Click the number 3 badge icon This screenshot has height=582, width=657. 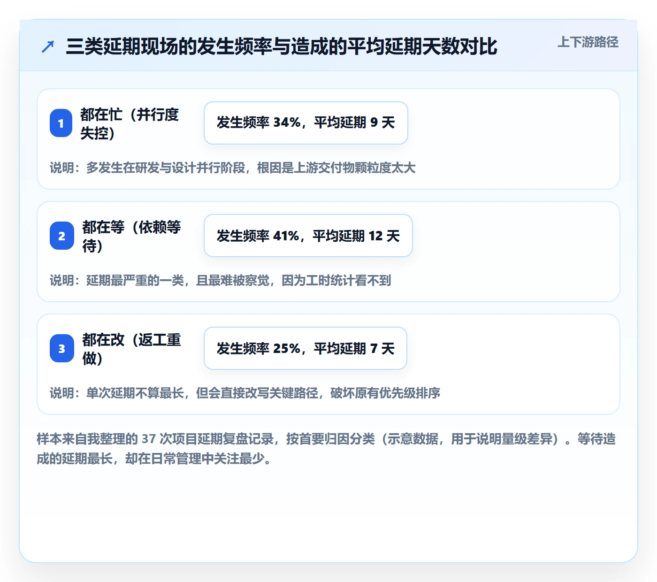point(62,348)
